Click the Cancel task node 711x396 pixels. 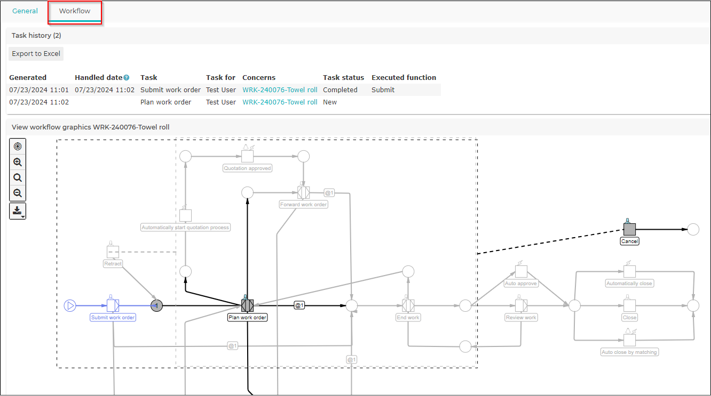point(630,229)
